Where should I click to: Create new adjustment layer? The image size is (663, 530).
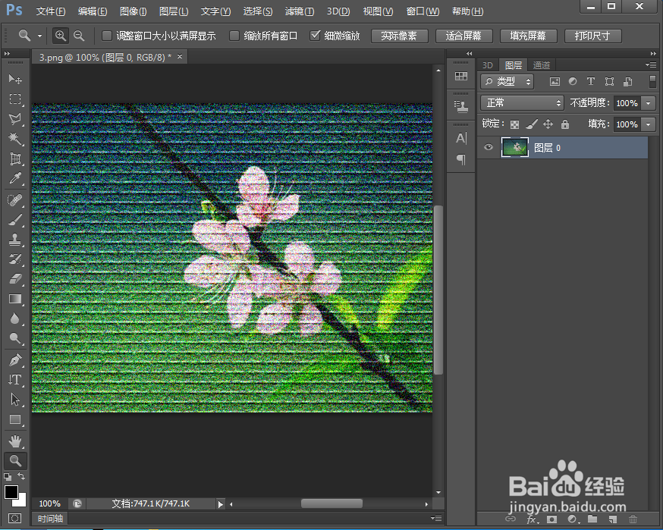(x=572, y=519)
